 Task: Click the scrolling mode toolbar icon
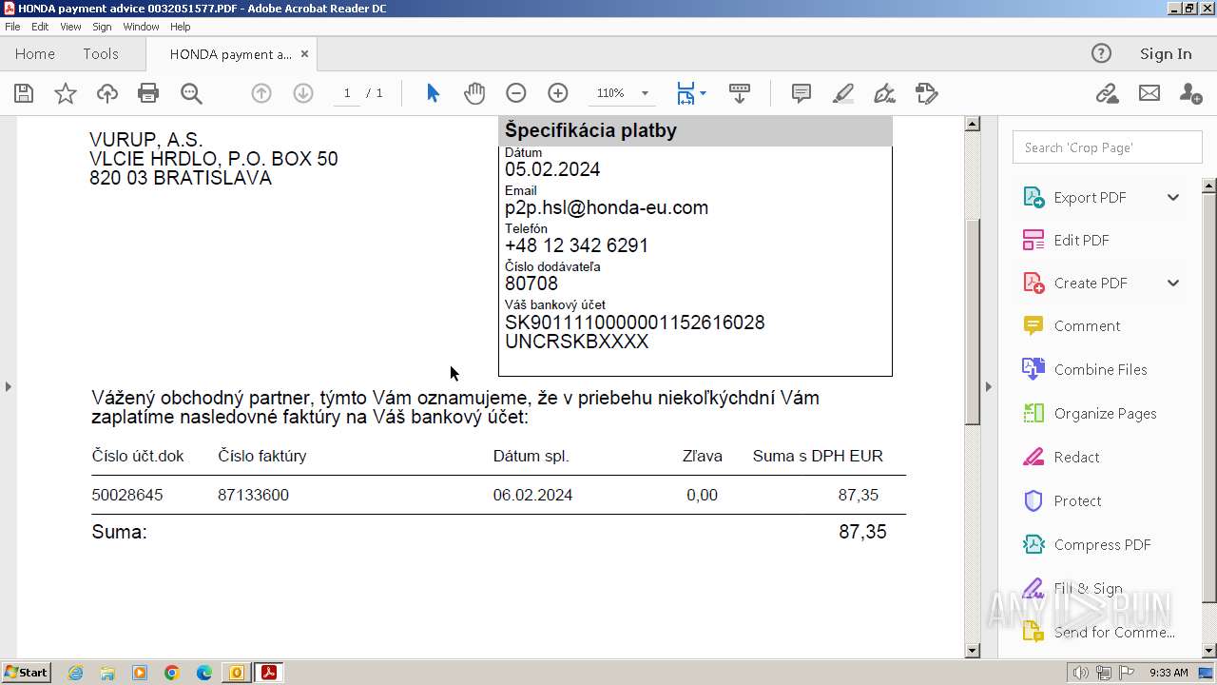point(740,93)
